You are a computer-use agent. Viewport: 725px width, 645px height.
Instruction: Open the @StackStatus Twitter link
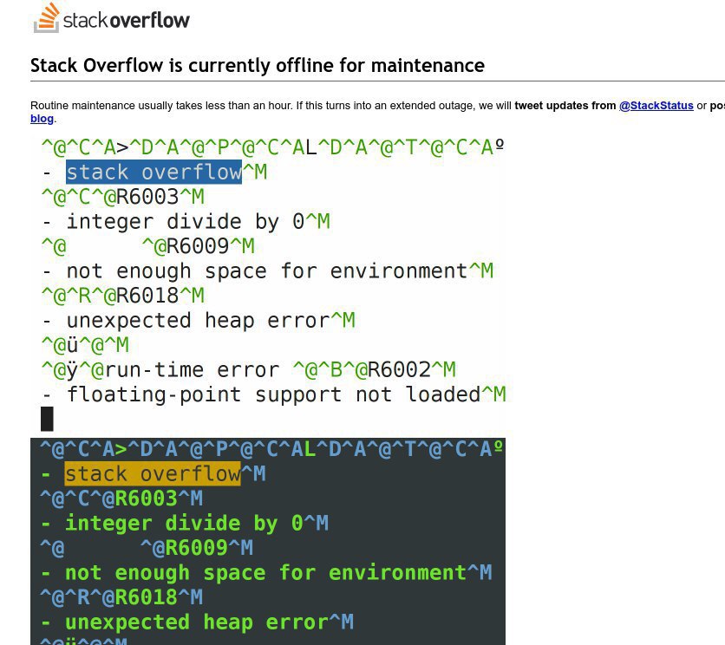point(656,106)
